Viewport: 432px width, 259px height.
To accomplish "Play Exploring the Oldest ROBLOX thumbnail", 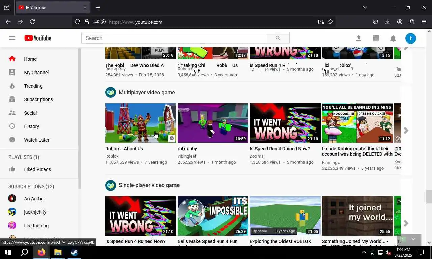I will [x=285, y=216].
